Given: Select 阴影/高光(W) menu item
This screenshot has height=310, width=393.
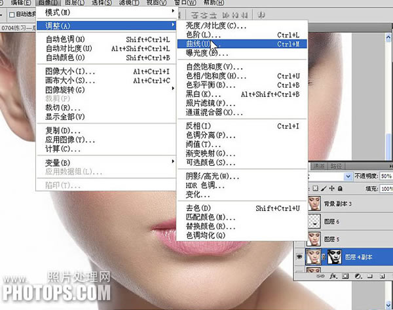Looking at the screenshot, I should pos(242,176).
